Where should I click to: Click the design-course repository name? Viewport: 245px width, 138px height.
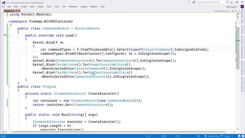coord(214,136)
